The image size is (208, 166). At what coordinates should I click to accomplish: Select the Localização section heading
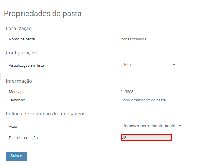point(19,28)
